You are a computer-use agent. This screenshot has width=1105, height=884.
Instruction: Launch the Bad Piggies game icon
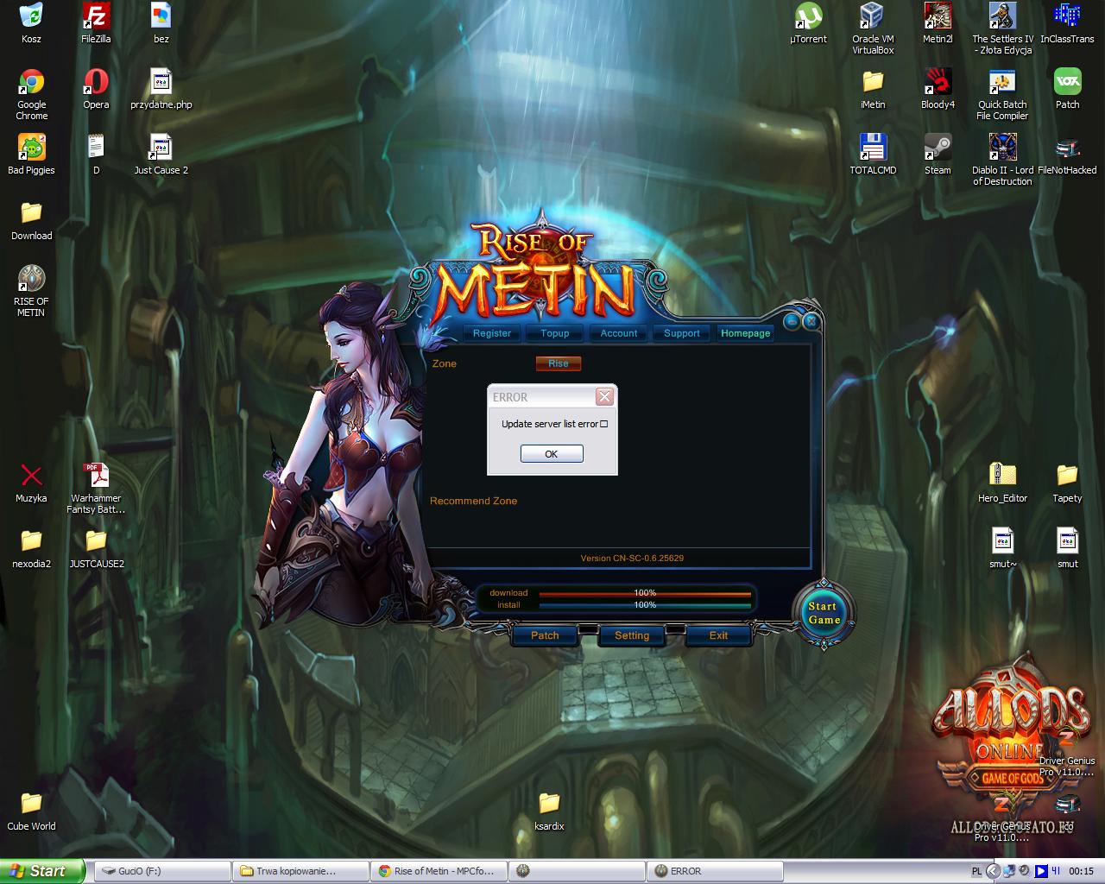(x=31, y=155)
